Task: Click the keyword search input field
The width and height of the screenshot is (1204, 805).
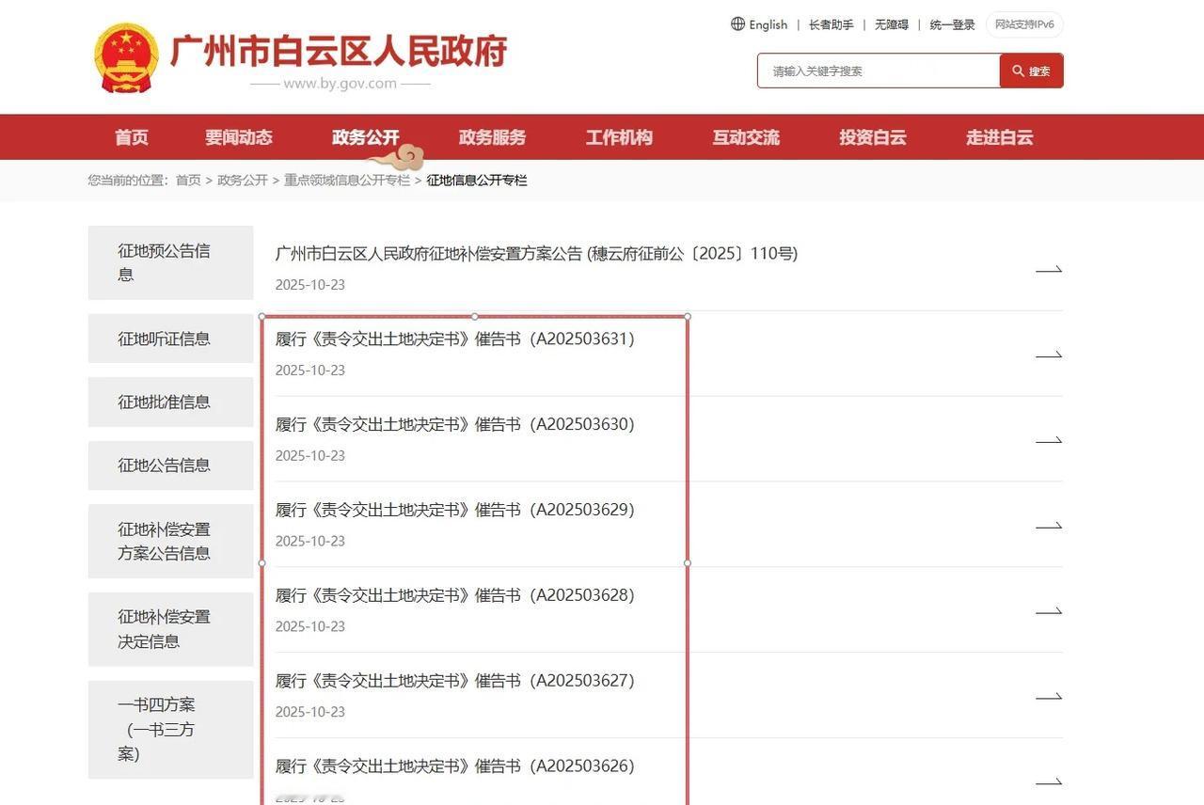Action: 875,70
